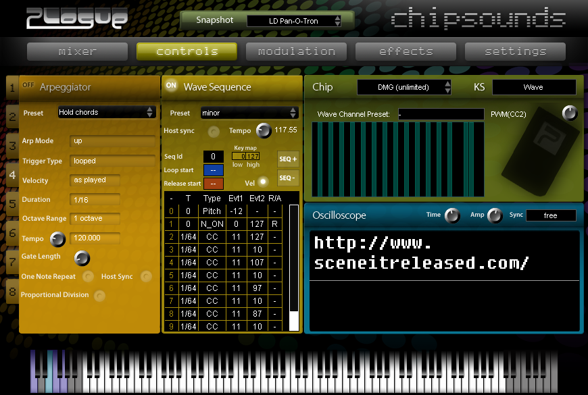Viewport: 588px width, 395px height.
Task: Select part slot 6 tab
Action: point(12,233)
